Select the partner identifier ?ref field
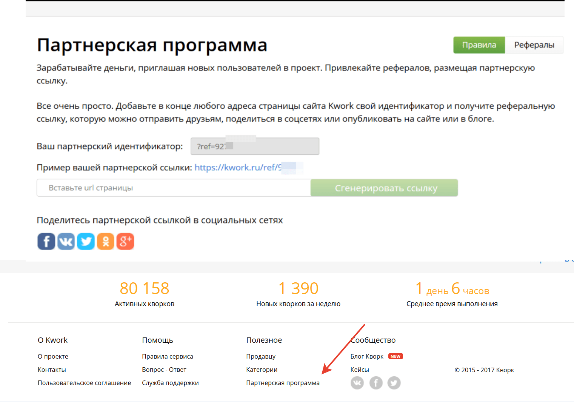The height and width of the screenshot is (402, 574). pyautogui.click(x=255, y=146)
